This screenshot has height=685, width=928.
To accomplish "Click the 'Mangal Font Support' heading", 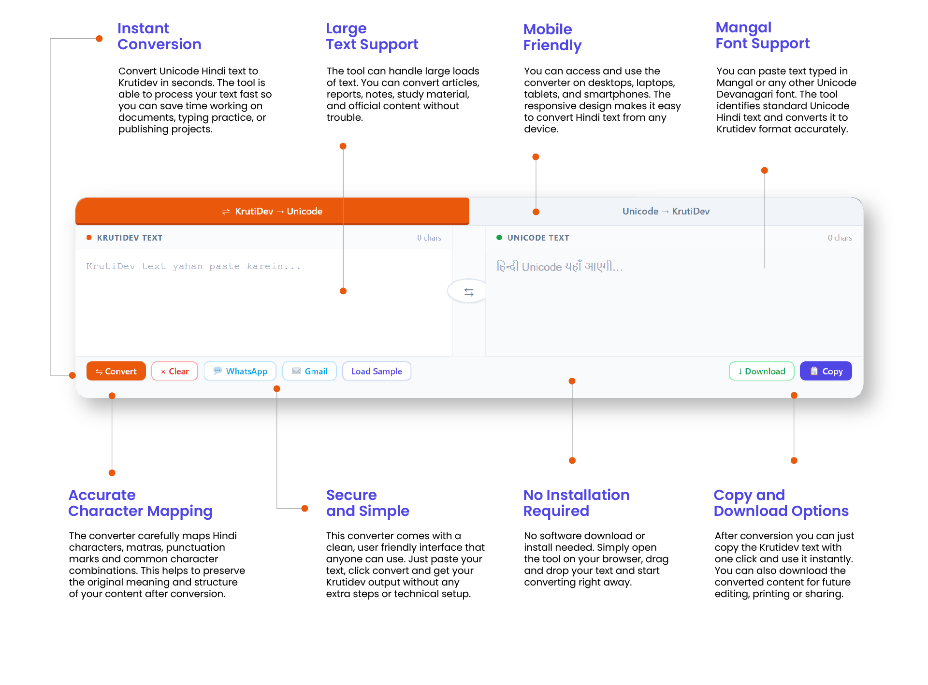I will coord(763,35).
